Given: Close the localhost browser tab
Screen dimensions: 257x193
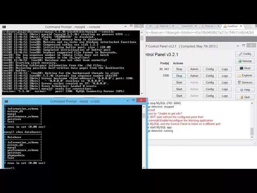Looking at the screenshot, I should coord(241,26).
